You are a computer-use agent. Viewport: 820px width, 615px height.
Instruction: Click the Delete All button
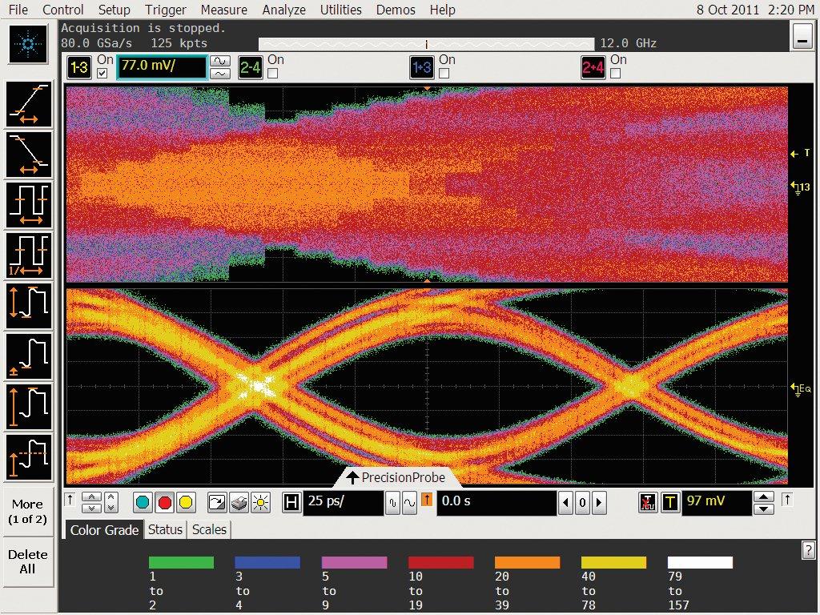coord(27,561)
